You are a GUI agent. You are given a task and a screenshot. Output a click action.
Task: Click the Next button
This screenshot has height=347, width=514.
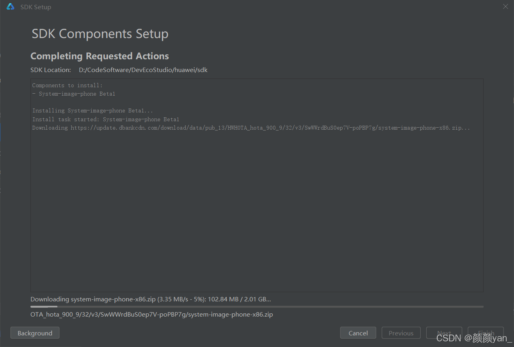tap(444, 333)
